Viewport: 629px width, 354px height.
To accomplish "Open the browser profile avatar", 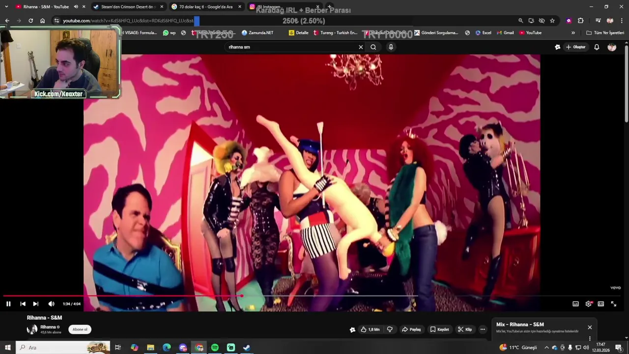I will (x=610, y=21).
